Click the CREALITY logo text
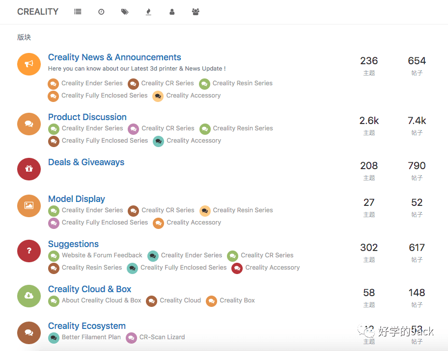The width and height of the screenshot is (448, 351). click(38, 12)
